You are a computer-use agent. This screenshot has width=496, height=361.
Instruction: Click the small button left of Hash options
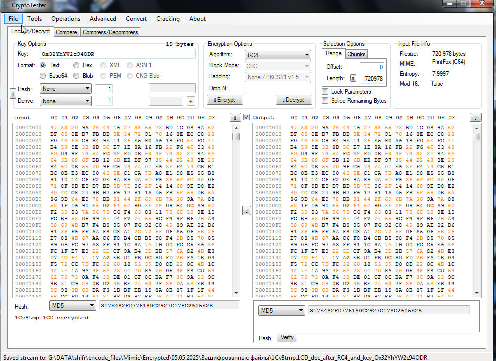click(x=13, y=94)
